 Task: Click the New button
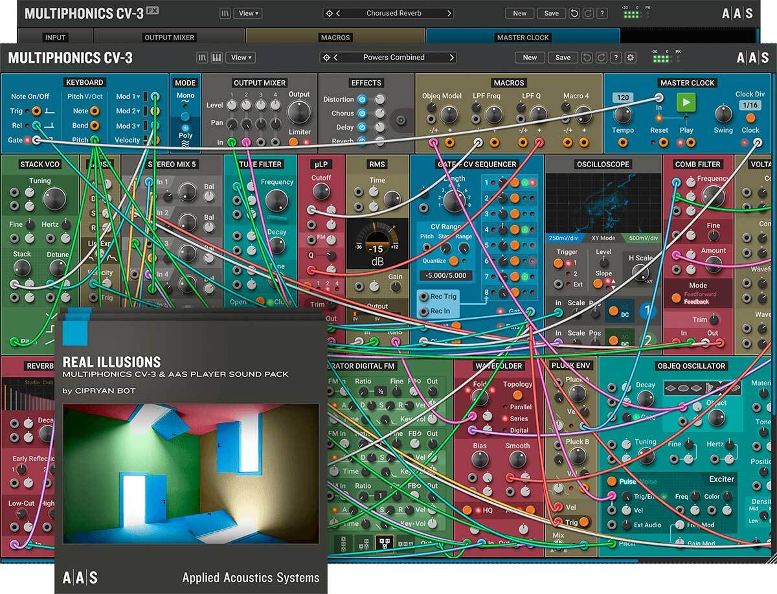(530, 58)
